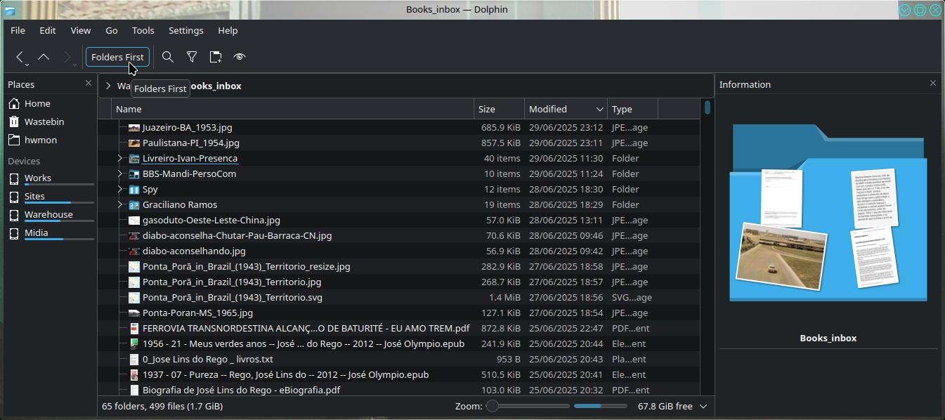Select the Ponta-Poran-MS_1965.jpg file name
945x420 pixels.
point(197,313)
